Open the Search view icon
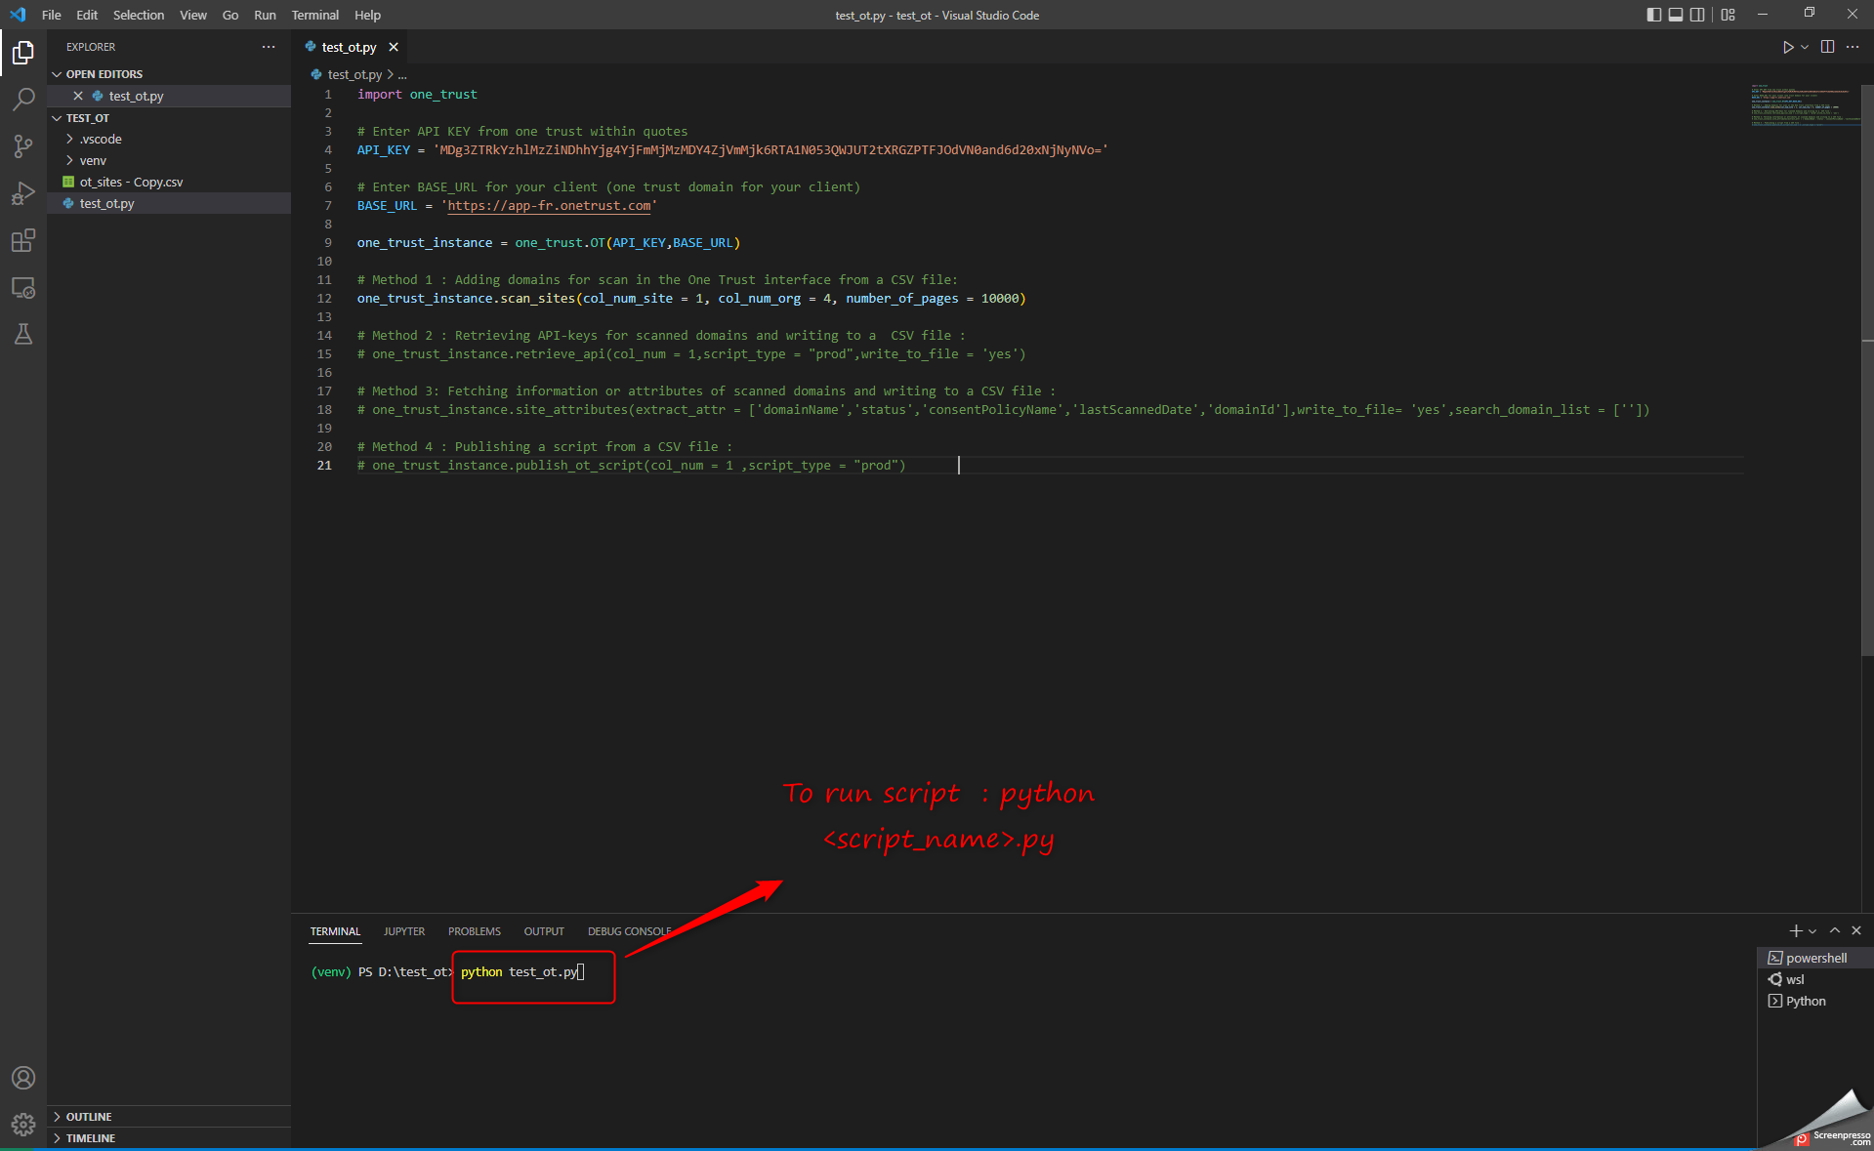Viewport: 1874px width, 1151px height. click(23, 99)
